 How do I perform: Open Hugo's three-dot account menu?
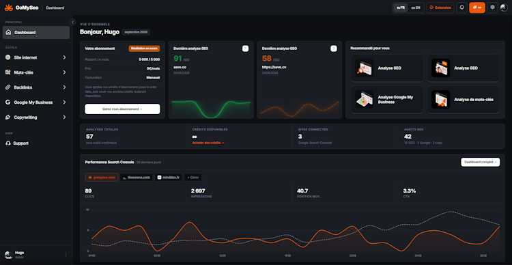point(66,255)
